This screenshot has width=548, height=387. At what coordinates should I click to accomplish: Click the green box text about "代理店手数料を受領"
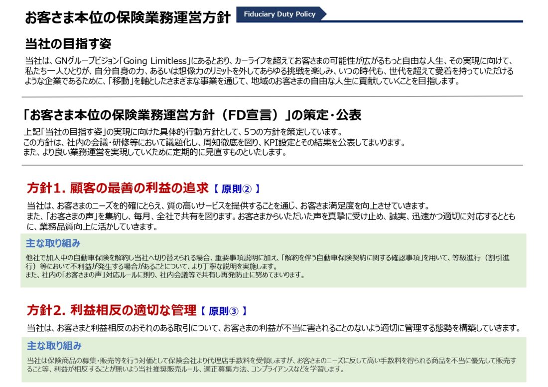(x=272, y=360)
